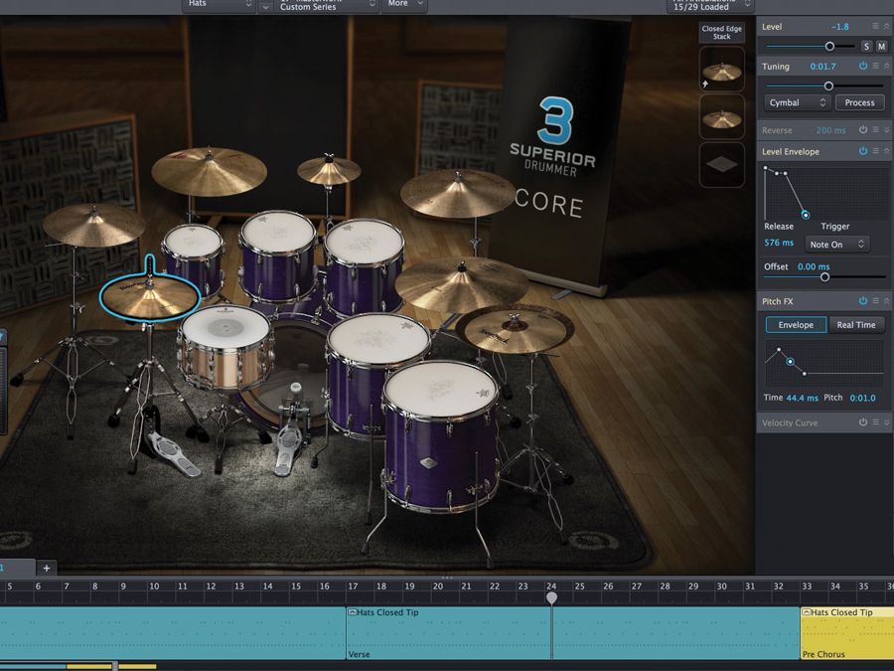The width and height of the screenshot is (894, 671).
Task: Select the far-left crash cymbal
Action: 94,225
